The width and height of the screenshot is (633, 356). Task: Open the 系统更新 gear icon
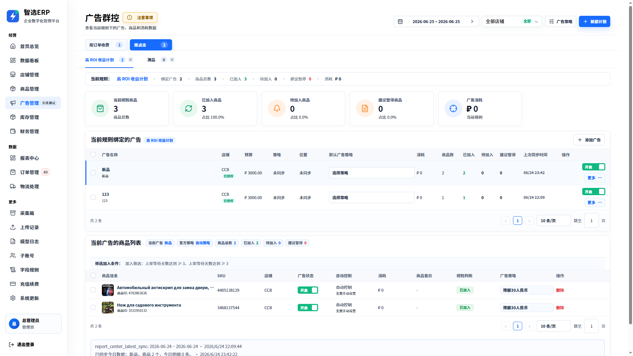13,298
